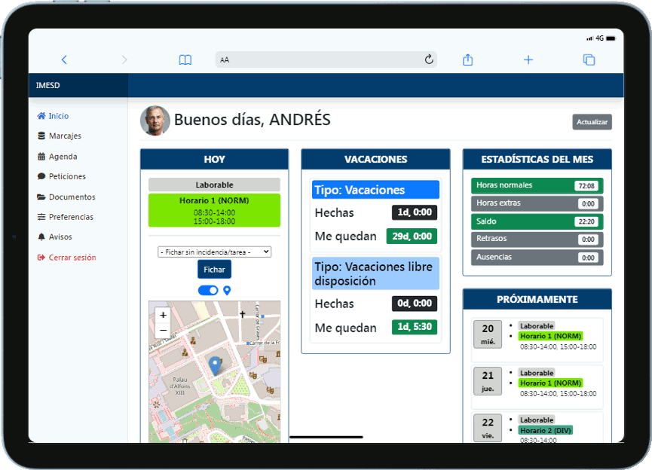Tap the Safari share icon
Viewport: 652px width, 470px height.
click(468, 60)
